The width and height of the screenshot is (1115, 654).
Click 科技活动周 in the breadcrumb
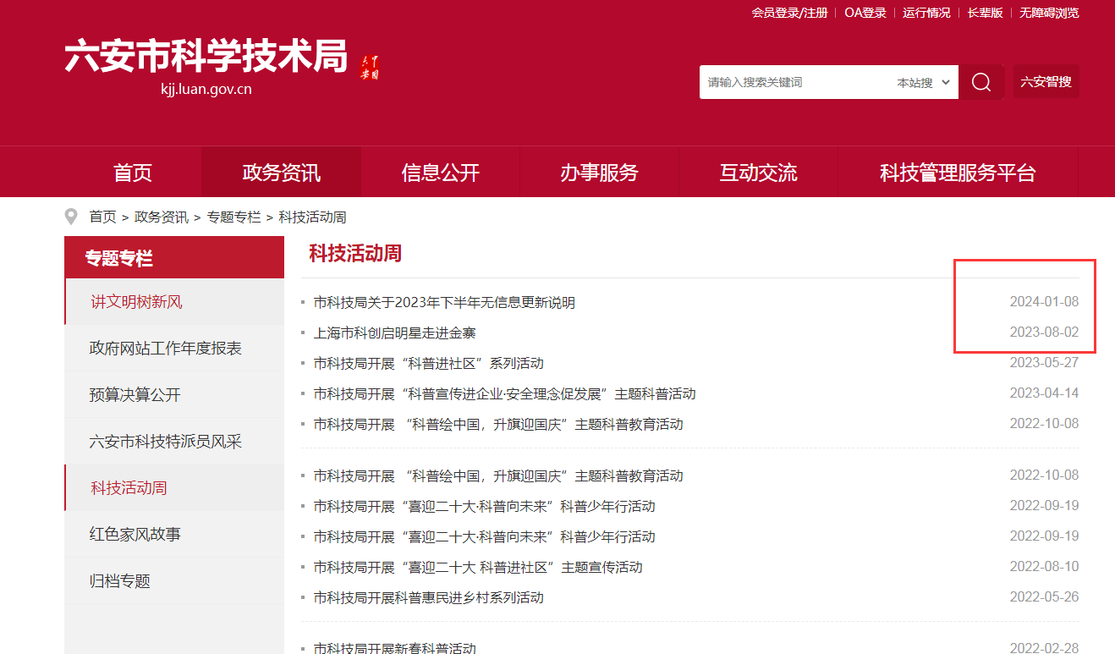[312, 217]
